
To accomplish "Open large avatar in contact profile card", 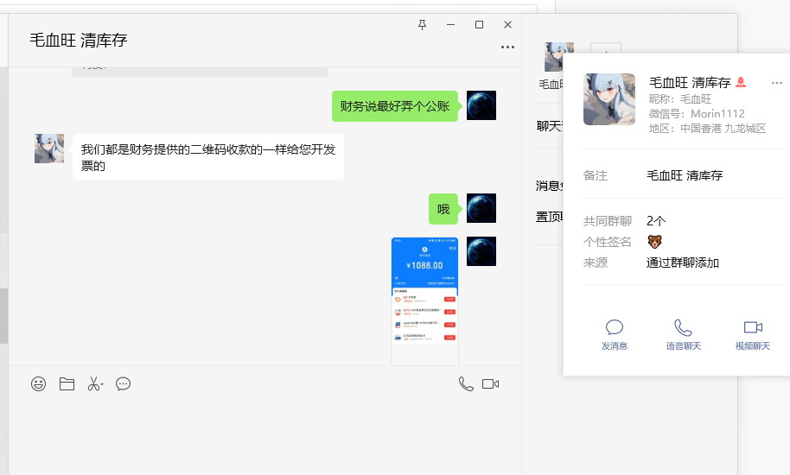I will [609, 99].
